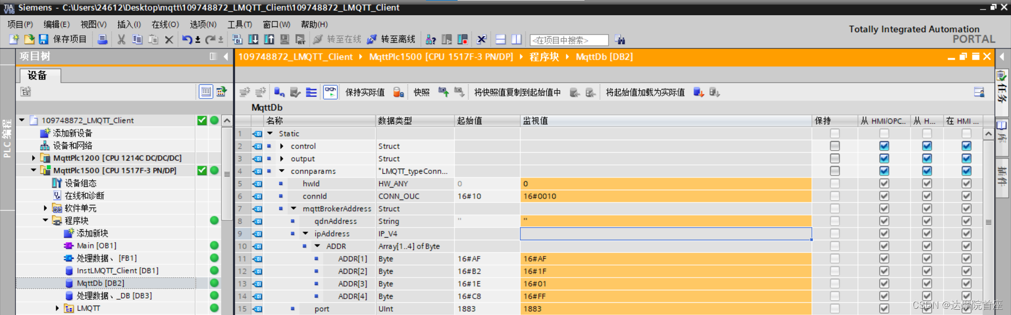This screenshot has width=1011, height=315.
Task: Expand LMQTT folder in project tree
Action: click(57, 308)
